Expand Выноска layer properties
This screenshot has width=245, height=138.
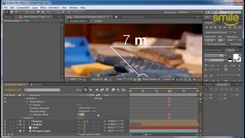(17, 121)
